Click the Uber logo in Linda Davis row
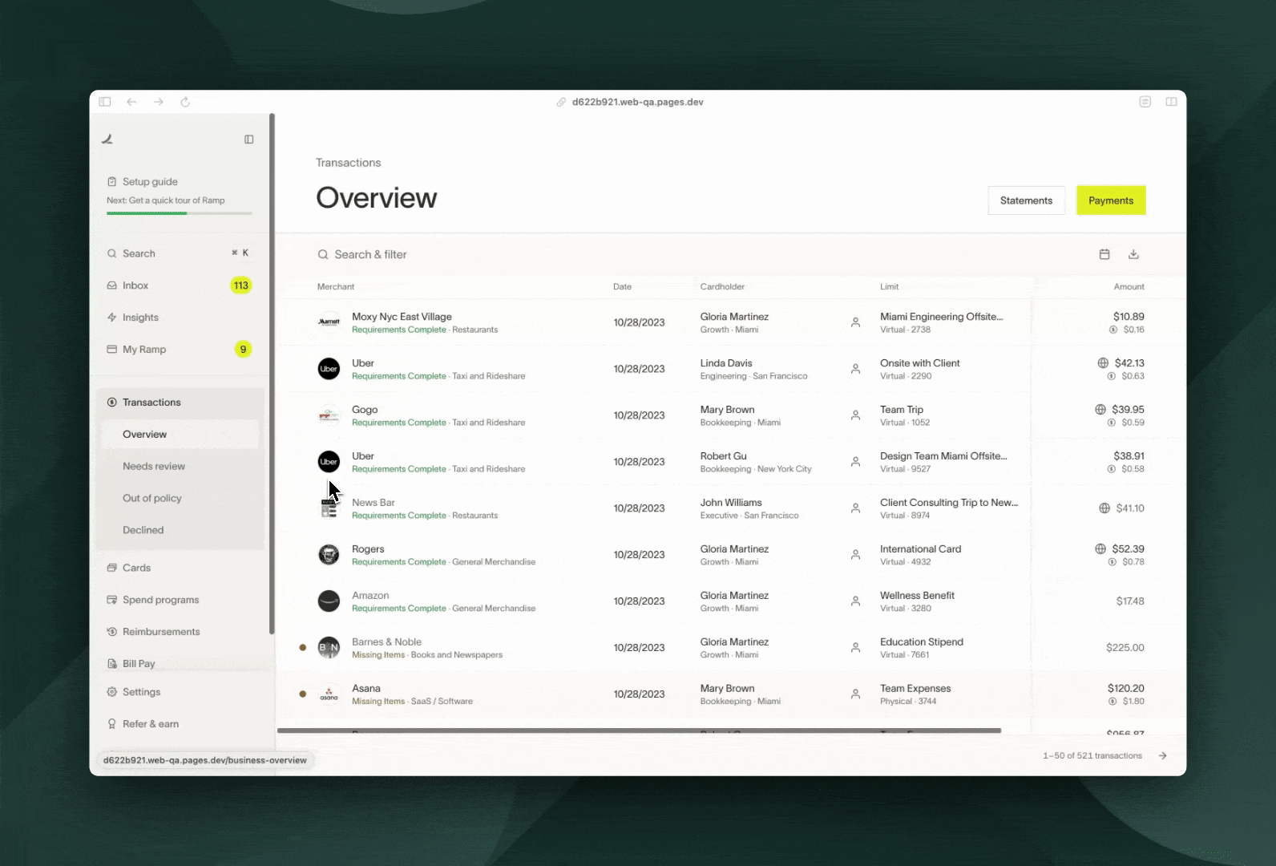 click(x=329, y=369)
